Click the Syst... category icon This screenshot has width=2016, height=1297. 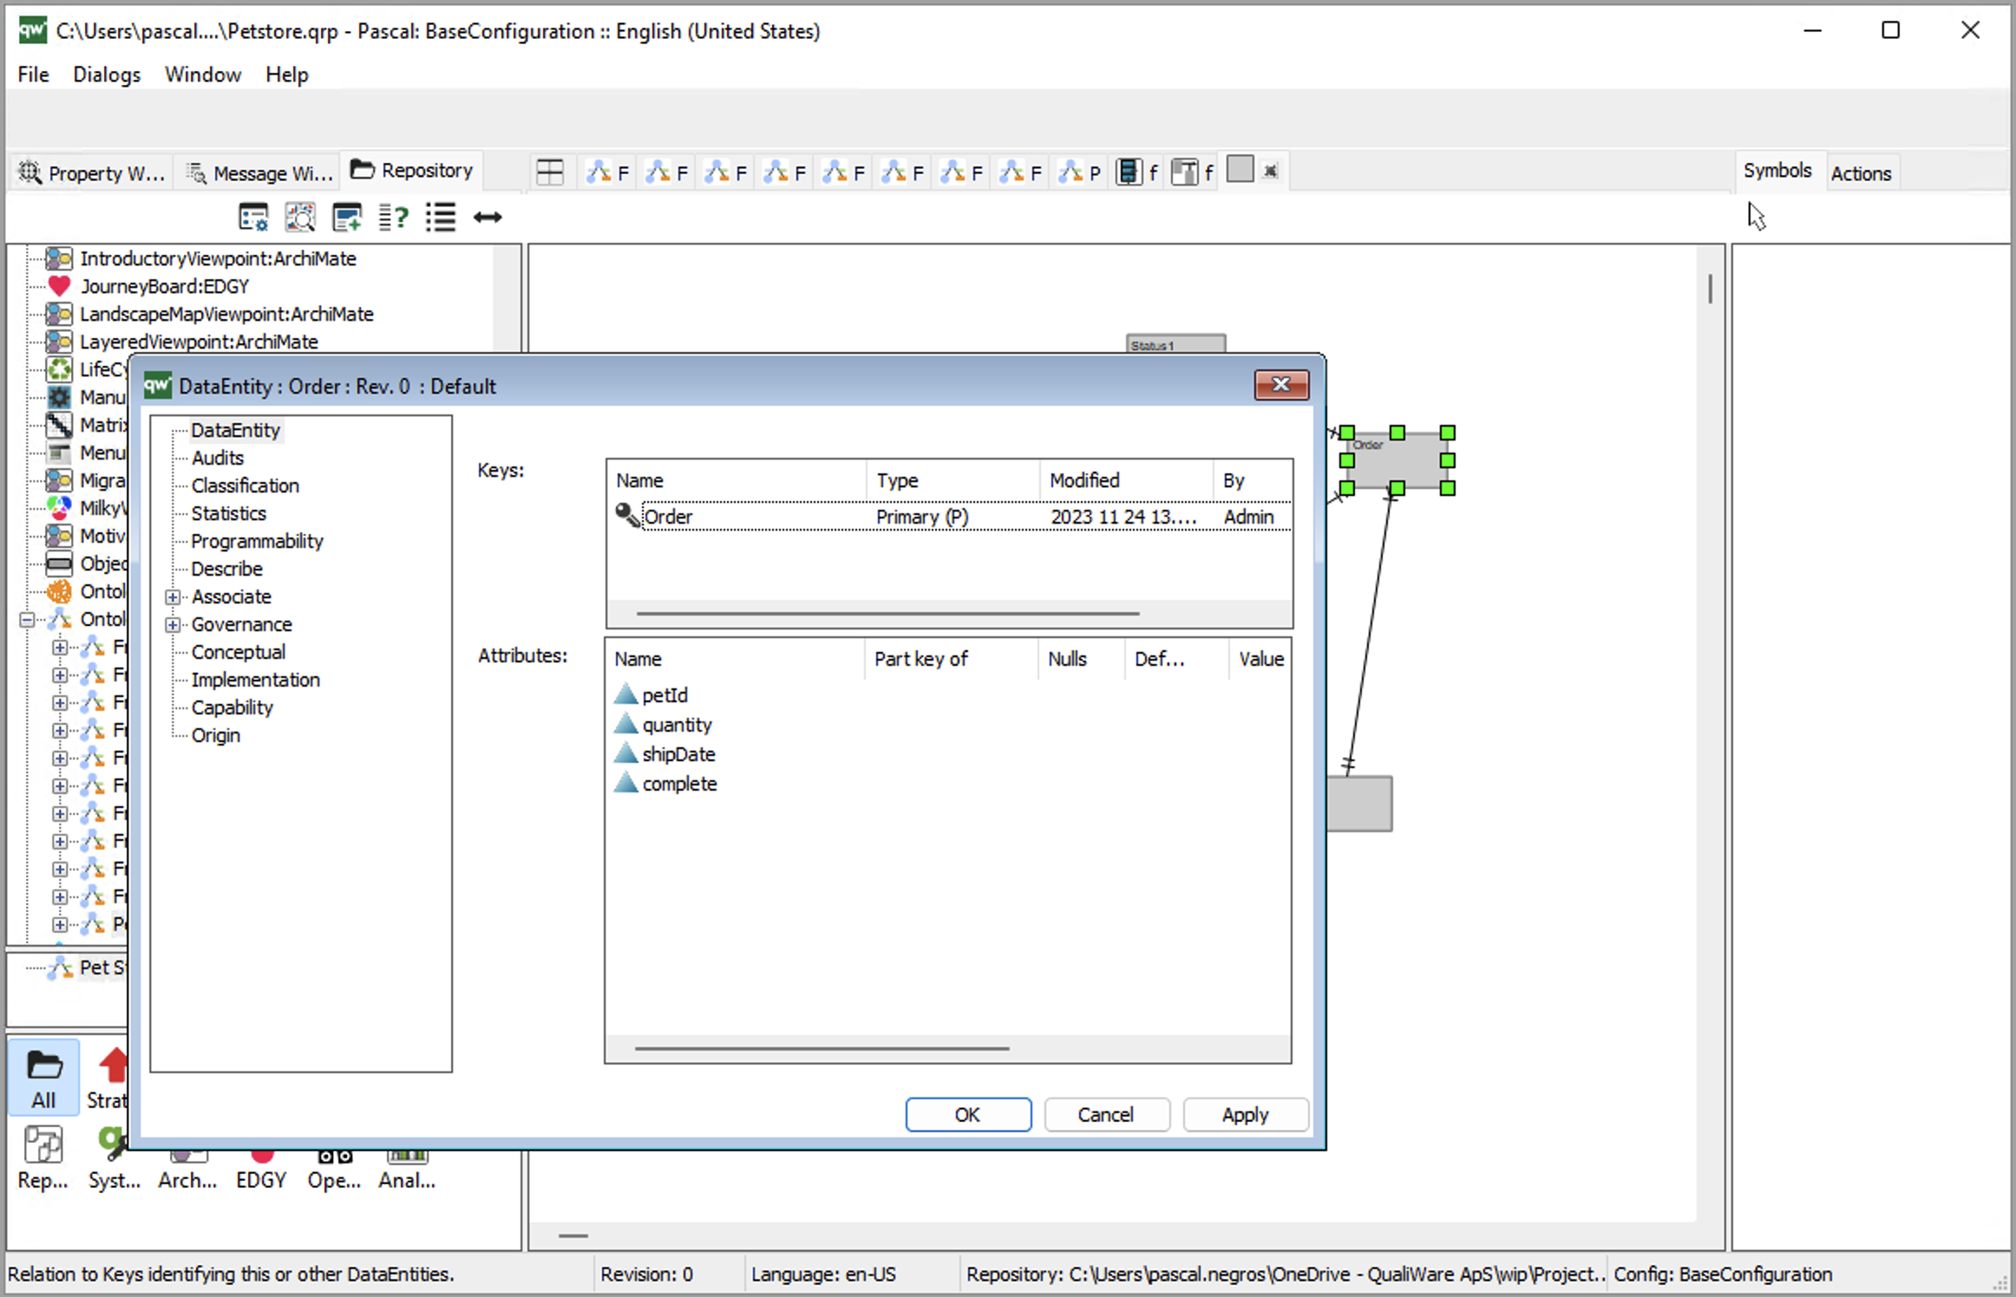click(114, 1157)
